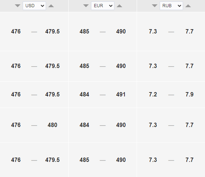
Task: Sort RUB column ascending with up arrow
Action: click(x=188, y=6)
